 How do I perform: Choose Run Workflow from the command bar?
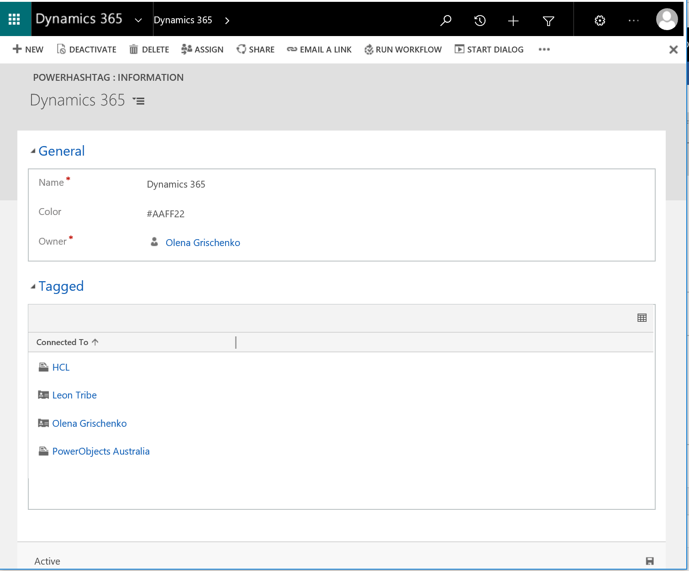(x=403, y=49)
